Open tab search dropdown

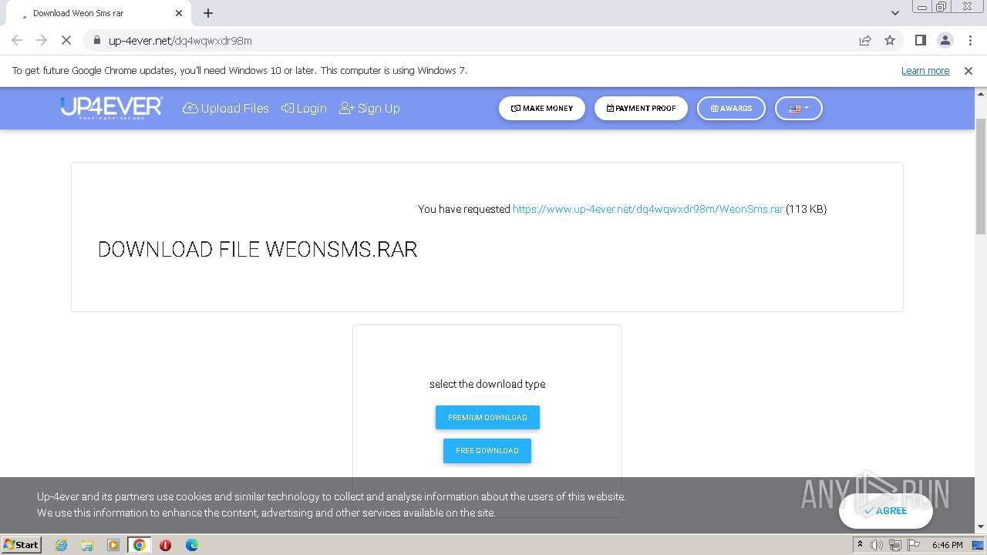click(895, 13)
